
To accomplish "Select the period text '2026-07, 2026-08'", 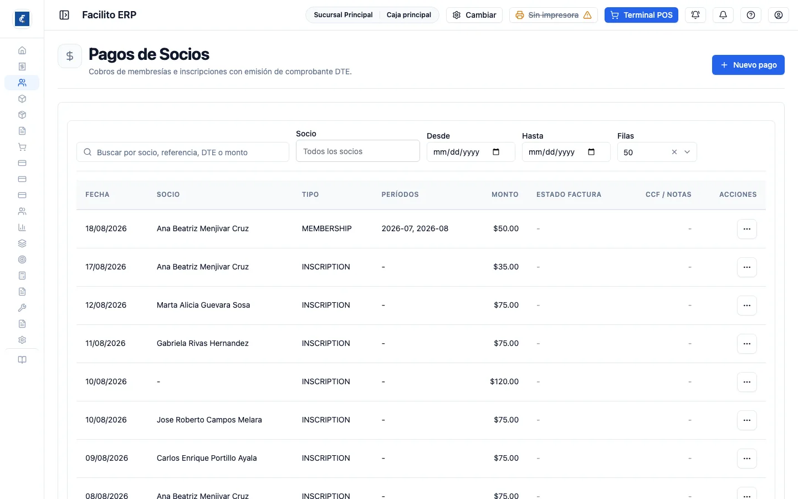I will pyautogui.click(x=415, y=228).
